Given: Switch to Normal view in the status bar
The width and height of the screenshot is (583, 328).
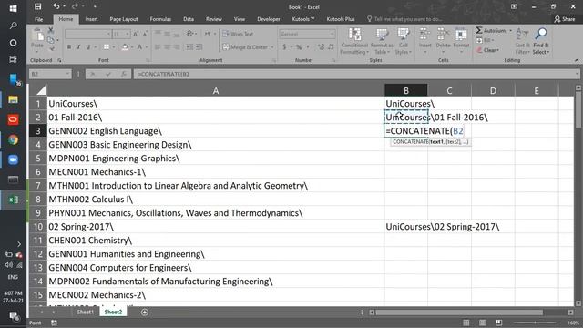Looking at the screenshot, I should [465, 323].
